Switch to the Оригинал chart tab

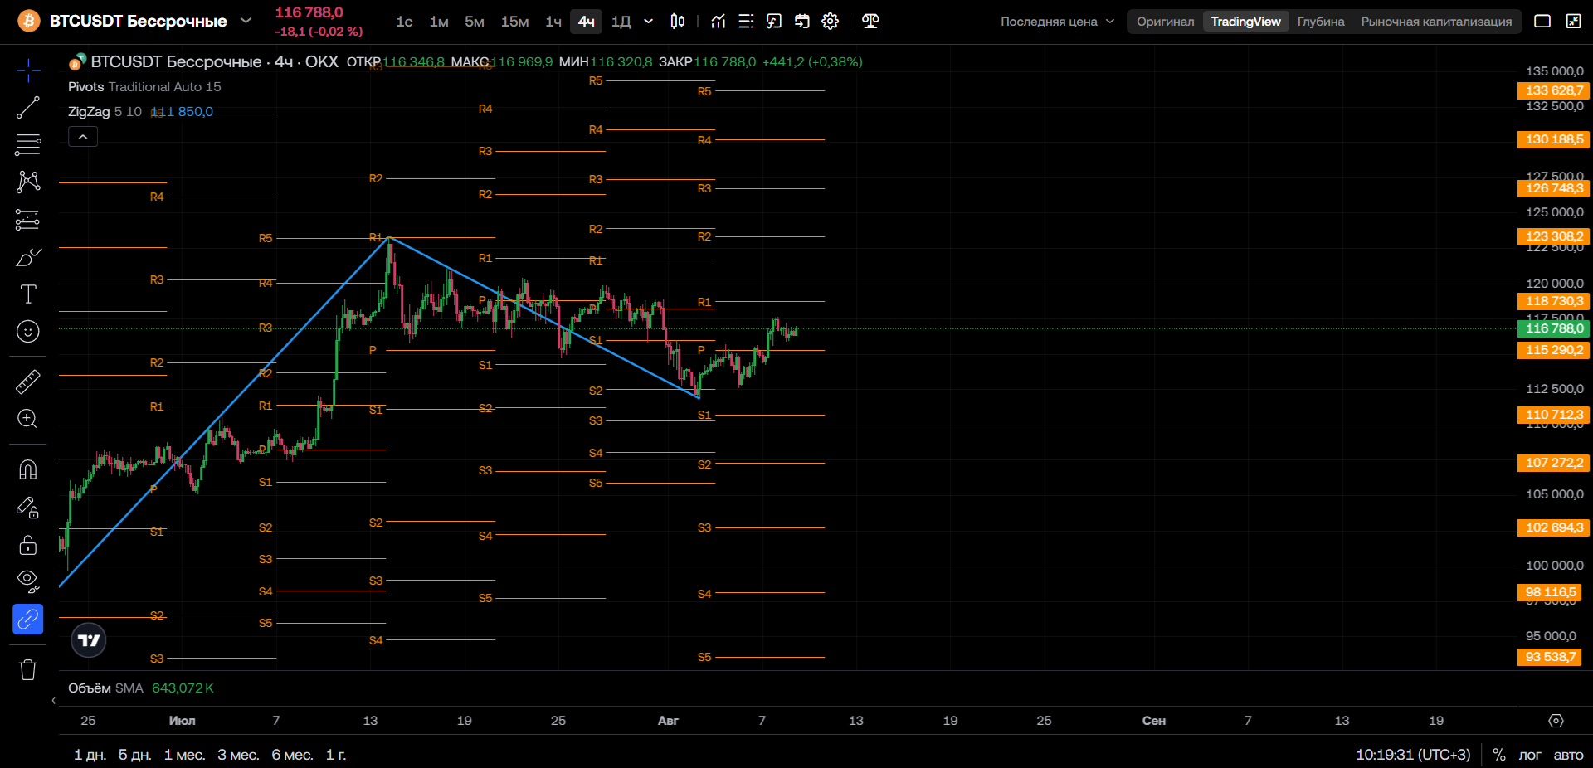1166,22
